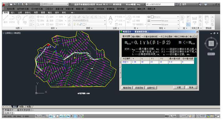
Task: Click the 取消 button in dialog
Action: [x=191, y=87]
